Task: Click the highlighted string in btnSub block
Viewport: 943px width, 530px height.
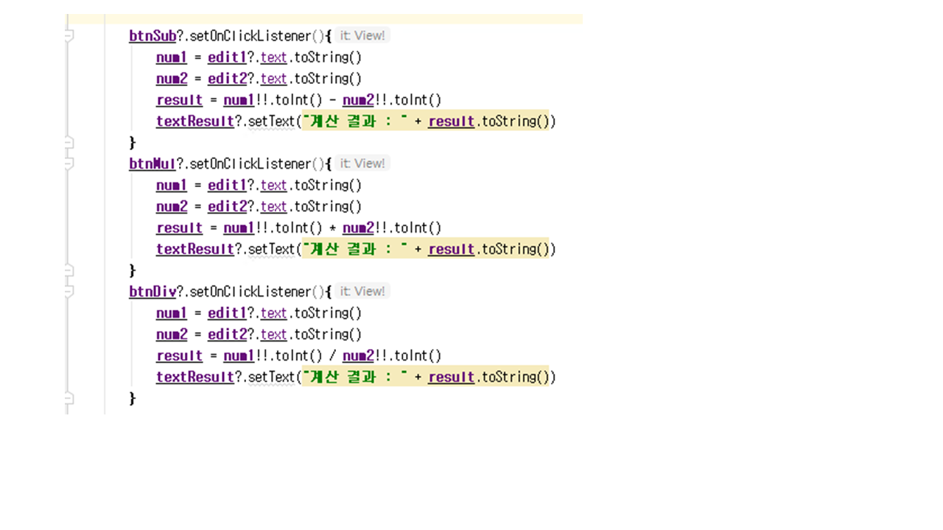Action: click(355, 121)
